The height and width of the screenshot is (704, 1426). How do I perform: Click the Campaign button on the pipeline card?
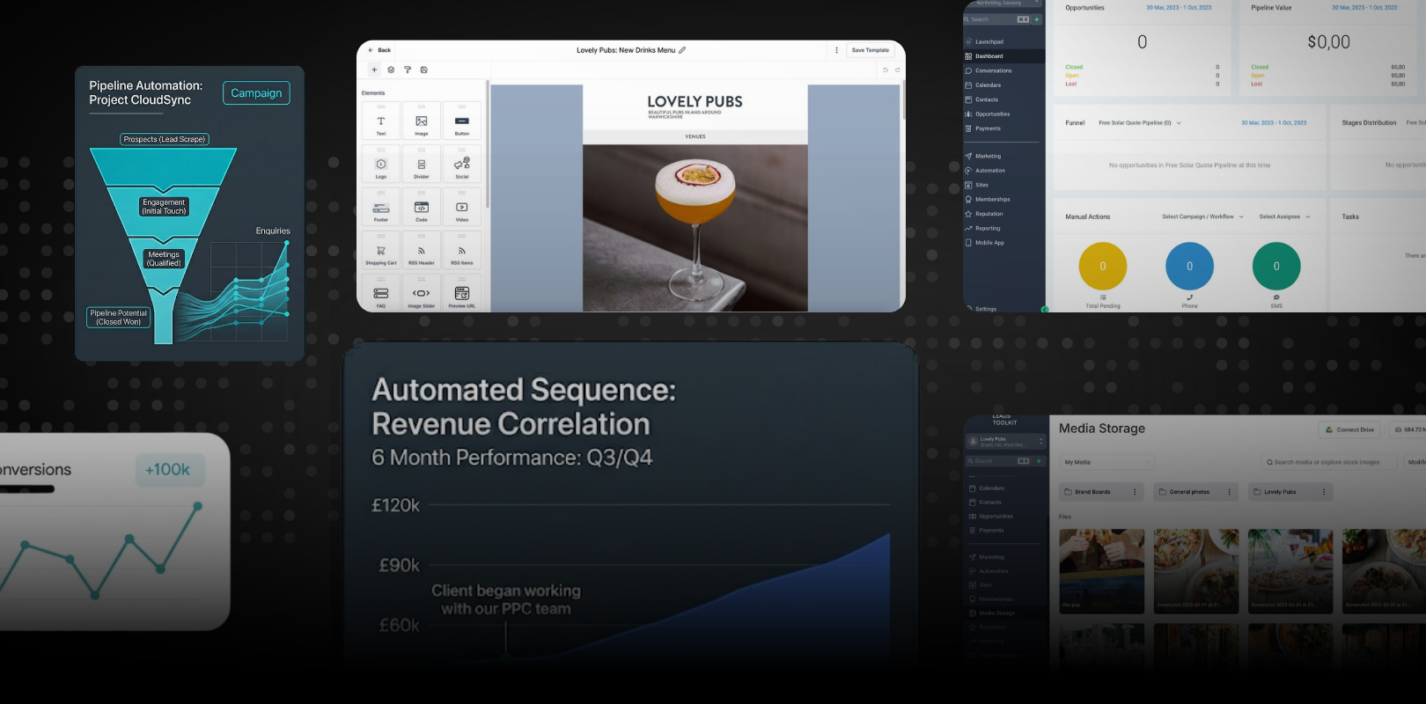256,93
